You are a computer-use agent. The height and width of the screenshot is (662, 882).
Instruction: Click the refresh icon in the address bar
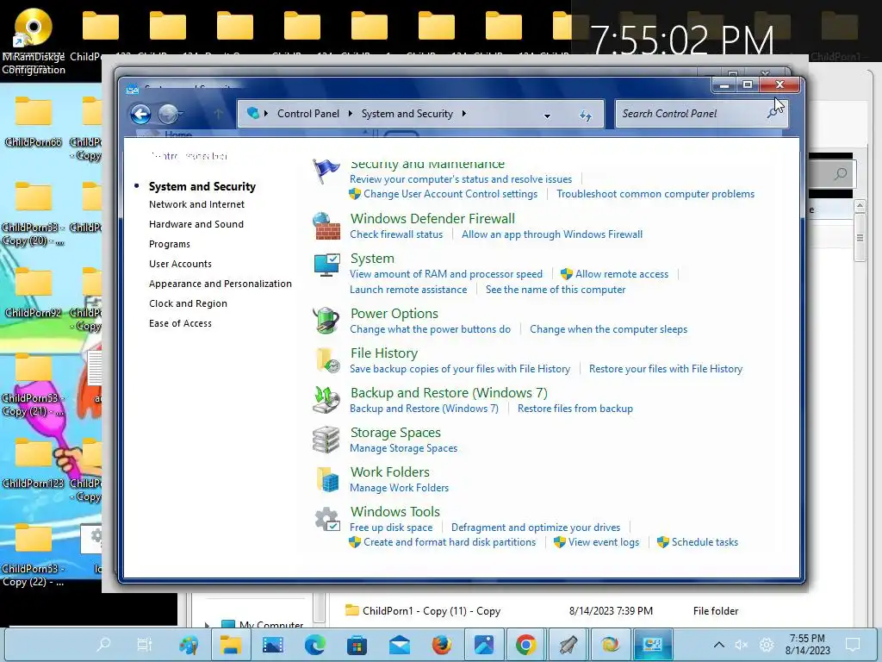(x=586, y=116)
